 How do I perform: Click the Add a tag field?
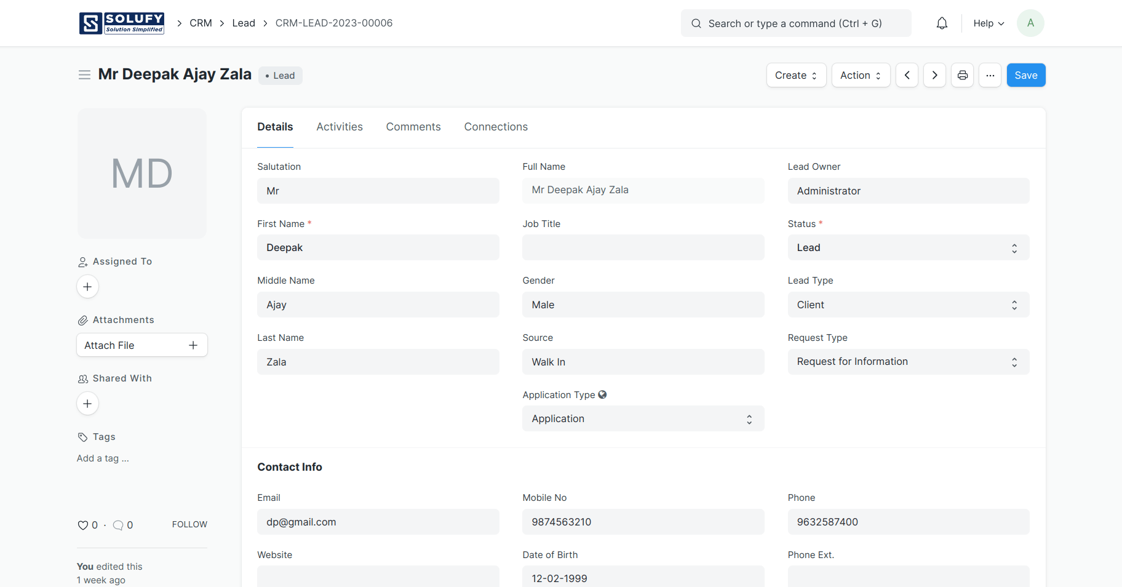[103, 458]
